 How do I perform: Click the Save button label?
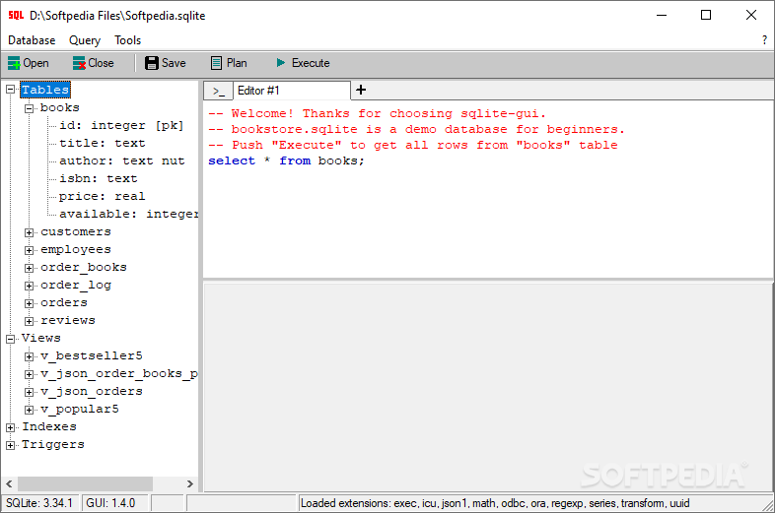pyautogui.click(x=174, y=63)
